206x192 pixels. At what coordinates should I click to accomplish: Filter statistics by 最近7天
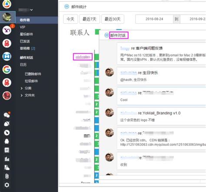click(x=90, y=19)
